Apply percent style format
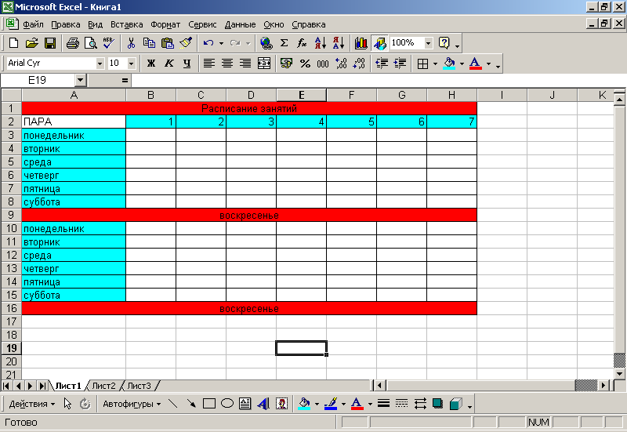The height and width of the screenshot is (432, 627). pyautogui.click(x=305, y=64)
